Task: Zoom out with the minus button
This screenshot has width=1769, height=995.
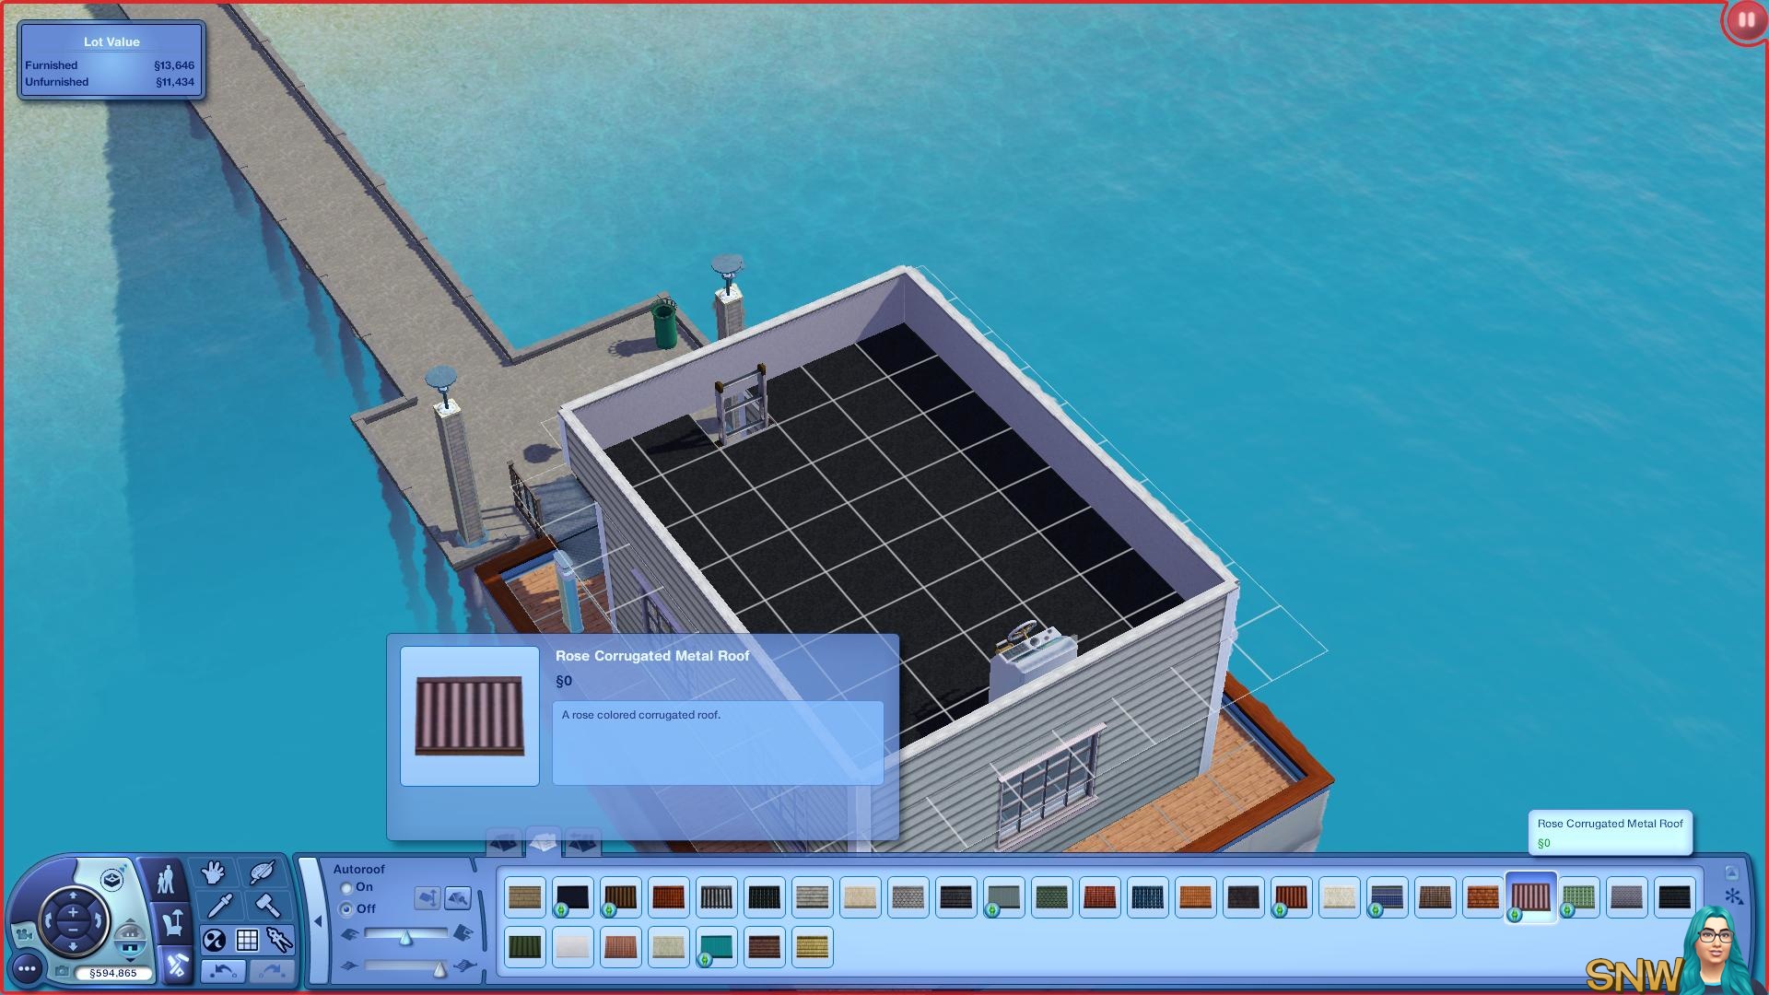Action: 73,930
